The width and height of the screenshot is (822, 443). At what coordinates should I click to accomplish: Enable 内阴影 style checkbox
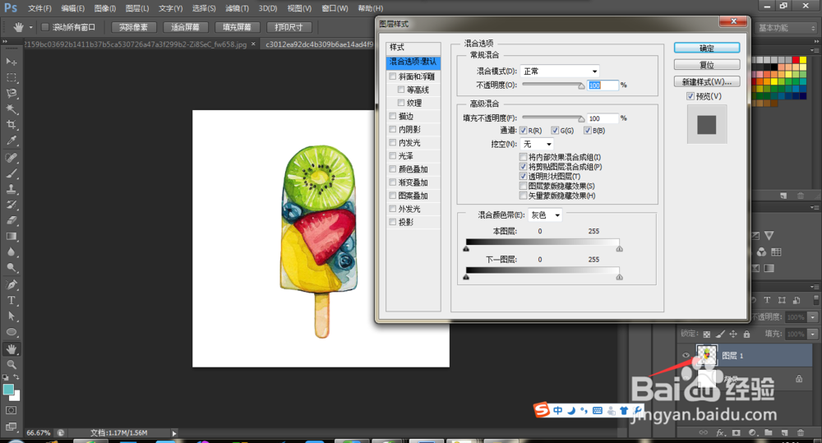coord(393,129)
